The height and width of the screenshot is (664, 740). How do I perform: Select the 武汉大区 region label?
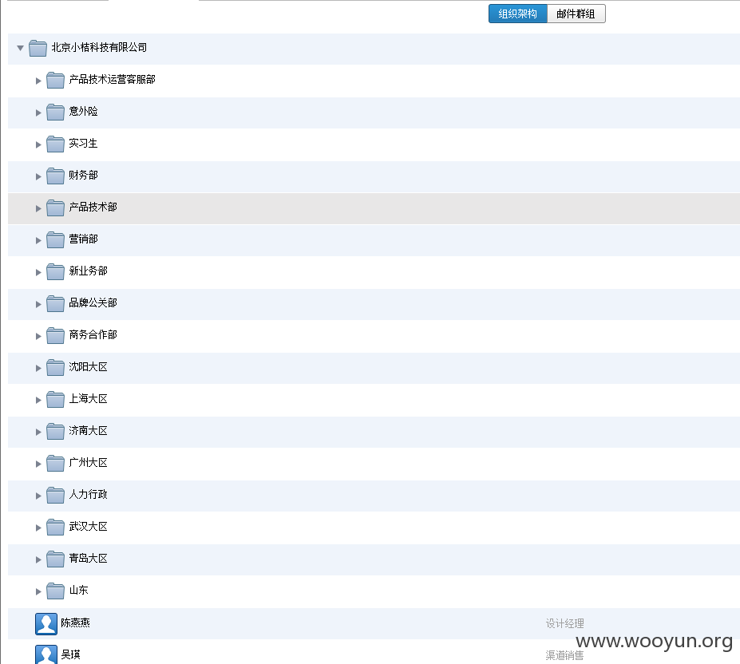[89, 526]
